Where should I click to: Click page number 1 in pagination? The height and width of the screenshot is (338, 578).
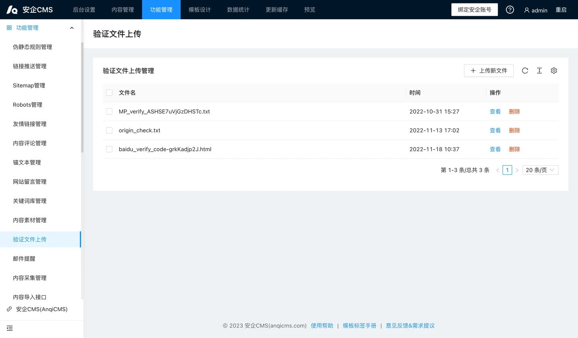[507, 170]
